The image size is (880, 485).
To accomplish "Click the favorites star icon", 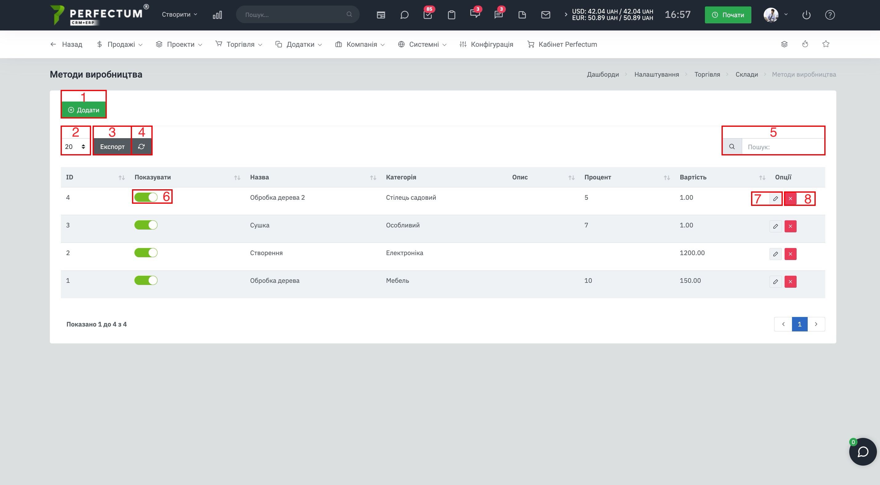I will tap(826, 44).
